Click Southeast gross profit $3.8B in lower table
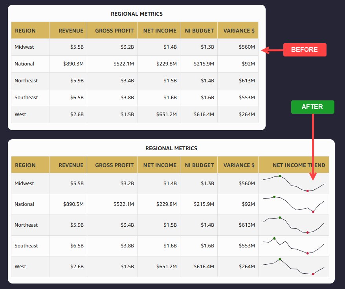 click(127, 246)
